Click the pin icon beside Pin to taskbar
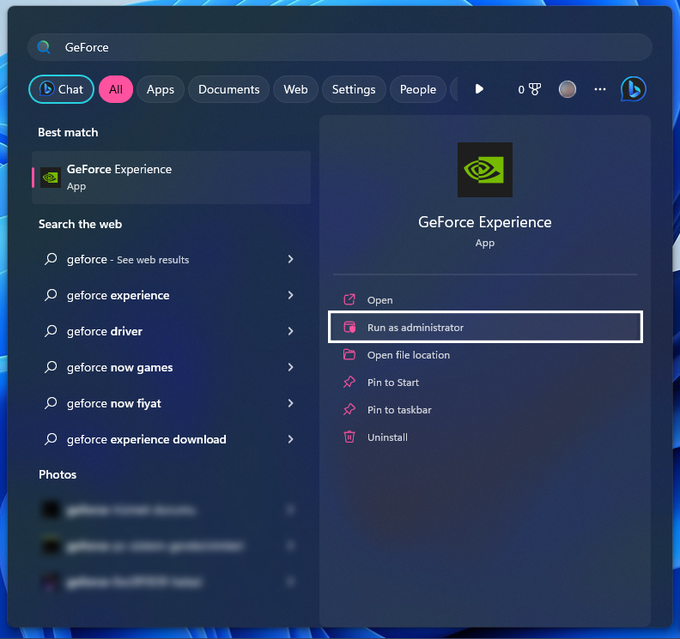This screenshot has height=639, width=680. [349, 409]
